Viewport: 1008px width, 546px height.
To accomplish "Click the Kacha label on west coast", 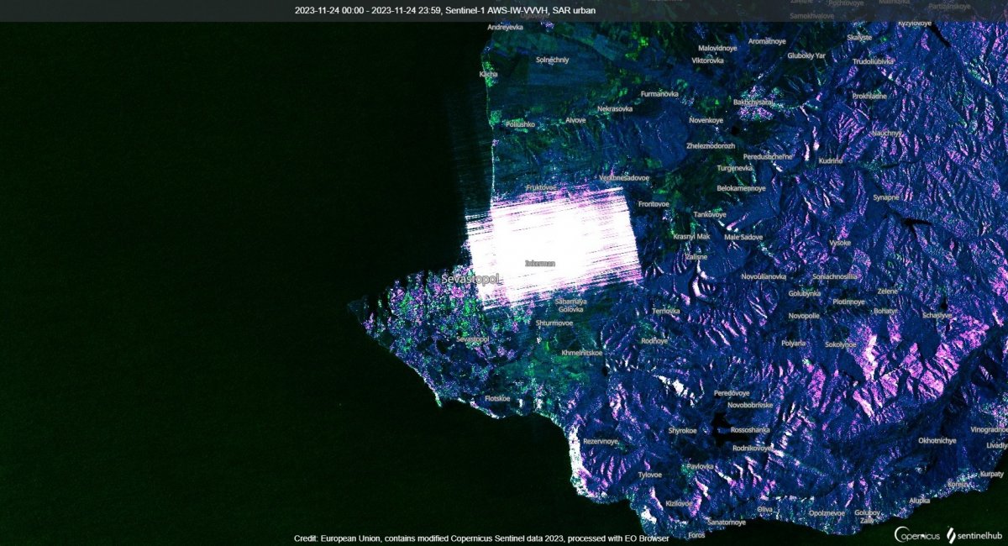I will point(488,74).
